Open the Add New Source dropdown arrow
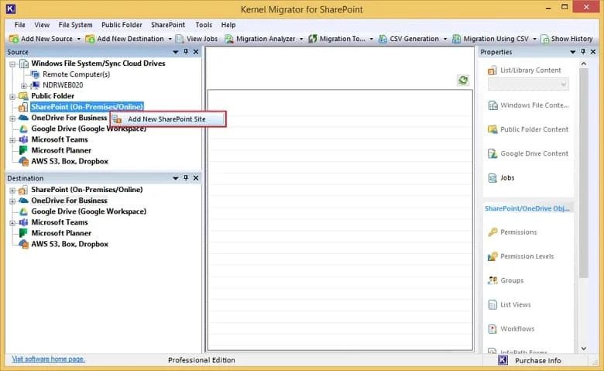604x371 pixels. [x=78, y=39]
